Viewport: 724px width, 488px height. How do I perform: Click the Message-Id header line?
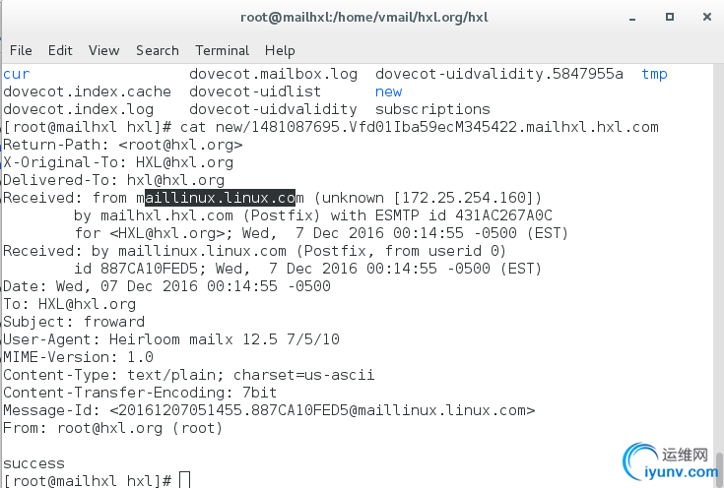pos(269,410)
